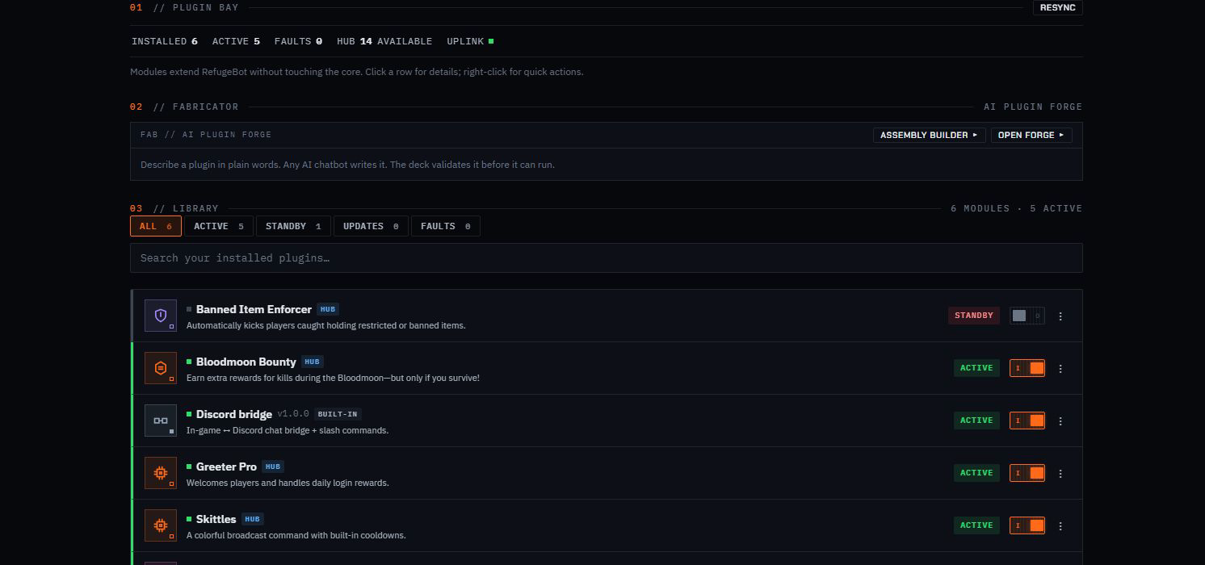Open the Updates filter tab

[x=371, y=226]
